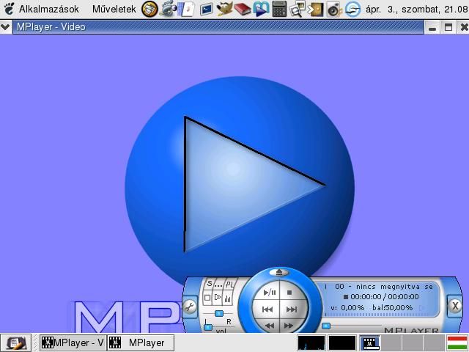469x352 pixels.
Task: Rewind with the double-left arrow button
Action: [270, 326]
